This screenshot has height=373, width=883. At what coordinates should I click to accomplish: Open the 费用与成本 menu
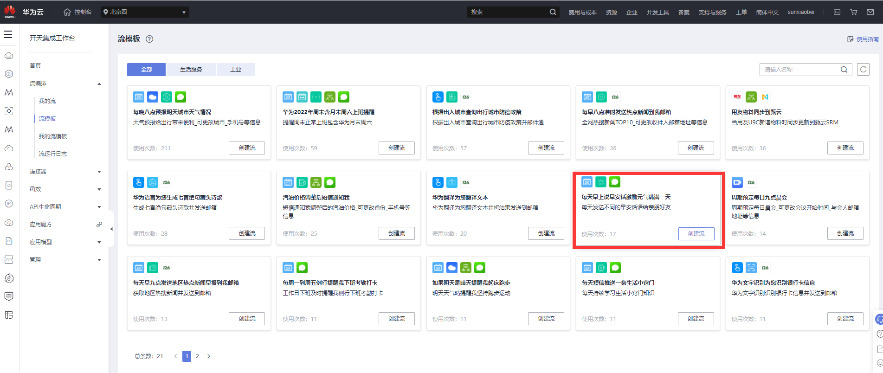582,12
